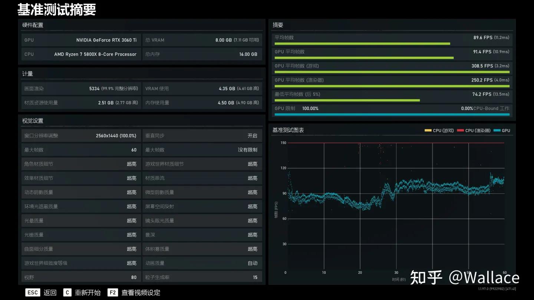Viewport: 534px width, 300px height.
Task: Toggle 最大帧数 limit set to 没有限制
Action: point(202,150)
